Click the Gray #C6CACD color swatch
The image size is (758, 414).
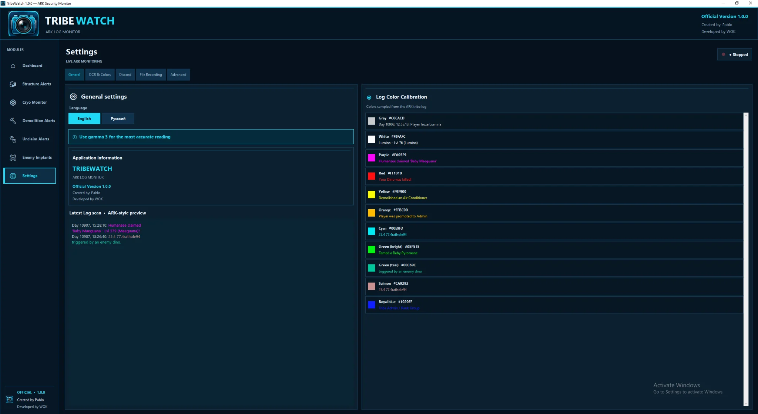pos(372,121)
